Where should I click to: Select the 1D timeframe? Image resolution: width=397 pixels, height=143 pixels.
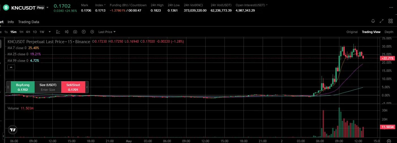click(35, 32)
